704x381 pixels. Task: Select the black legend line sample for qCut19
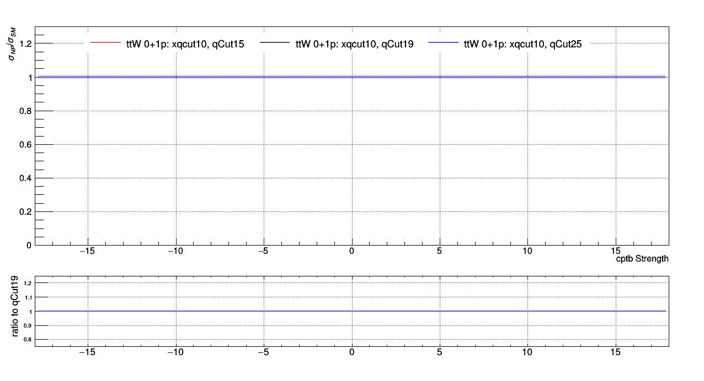pyautogui.click(x=274, y=42)
